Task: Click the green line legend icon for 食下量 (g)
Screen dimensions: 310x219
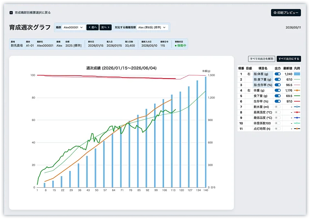Action: coord(297,96)
